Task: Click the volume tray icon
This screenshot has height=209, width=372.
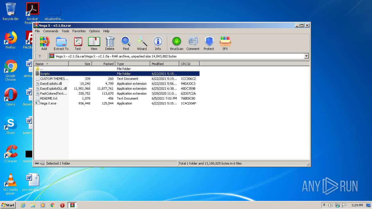Action: tap(330, 205)
